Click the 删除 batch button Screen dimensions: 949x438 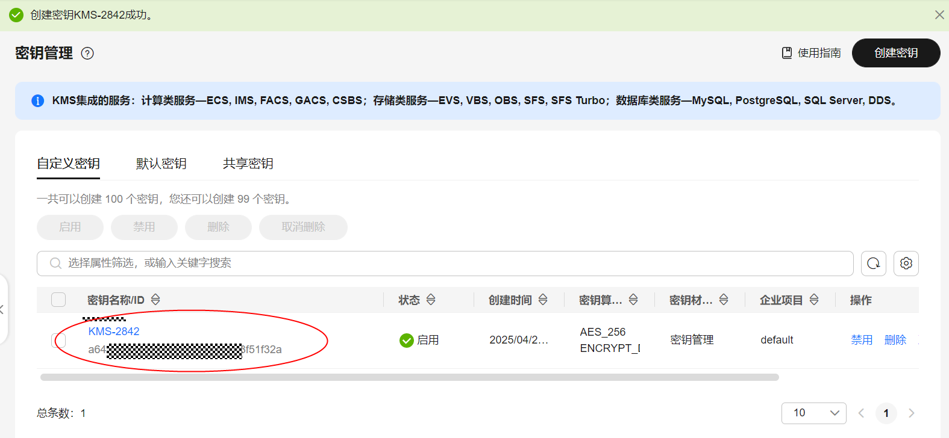coord(218,227)
